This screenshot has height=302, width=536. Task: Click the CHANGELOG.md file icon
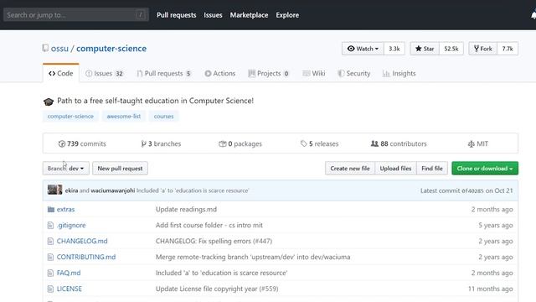[x=50, y=241]
